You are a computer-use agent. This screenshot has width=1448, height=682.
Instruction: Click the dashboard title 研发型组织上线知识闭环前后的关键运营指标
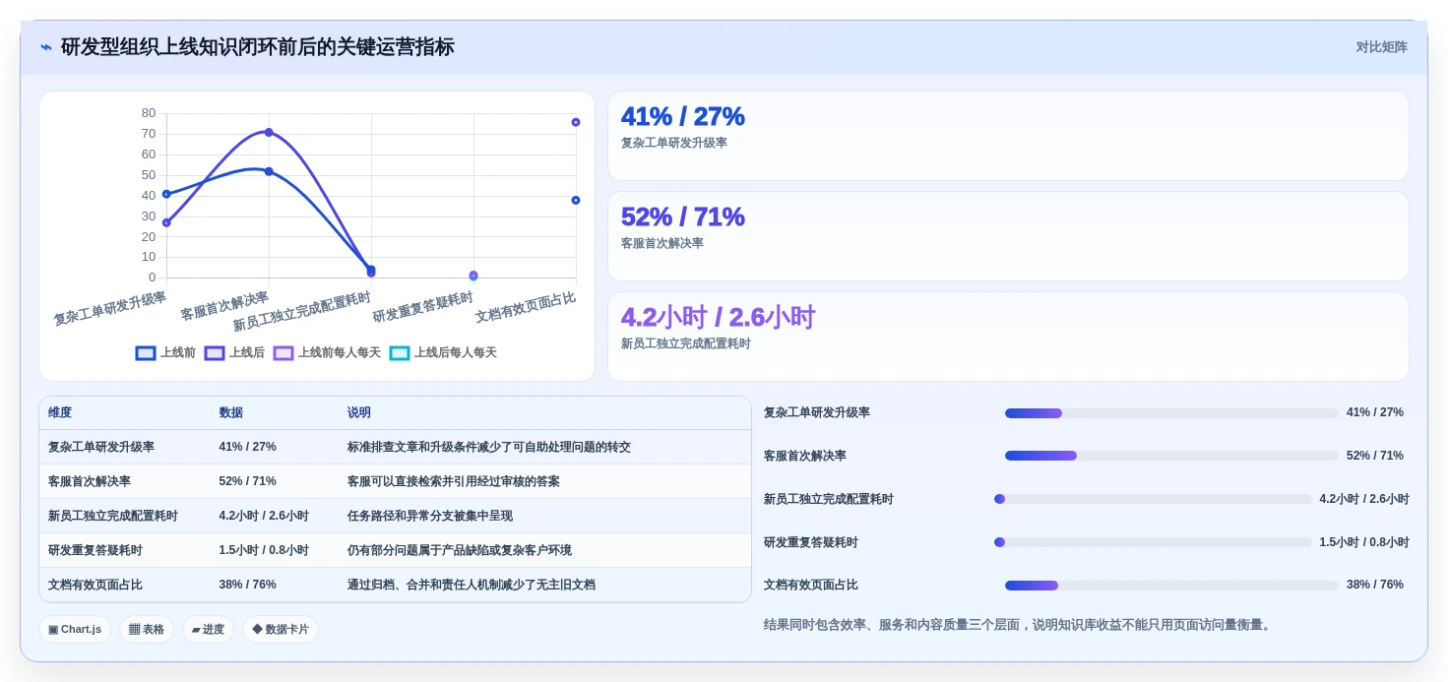point(258,47)
